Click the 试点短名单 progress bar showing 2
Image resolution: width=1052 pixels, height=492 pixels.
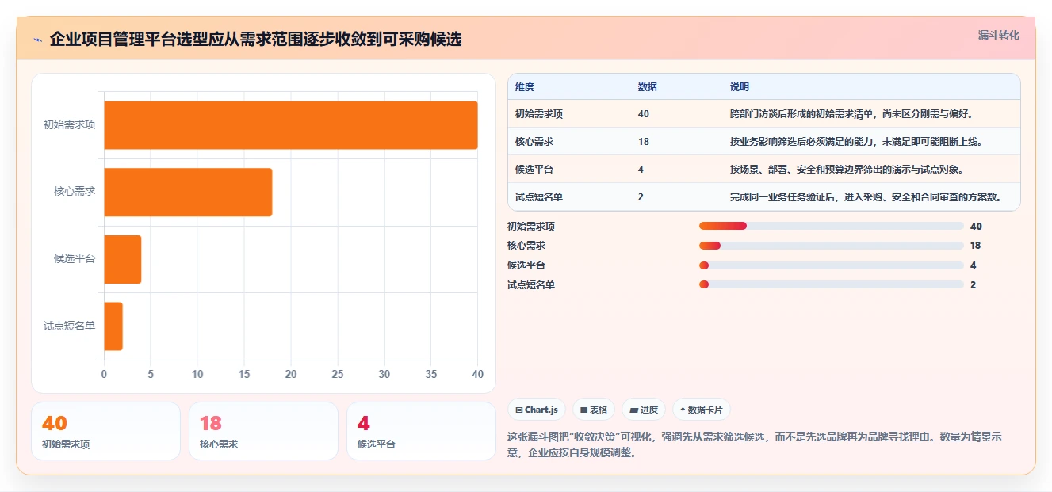(831, 284)
